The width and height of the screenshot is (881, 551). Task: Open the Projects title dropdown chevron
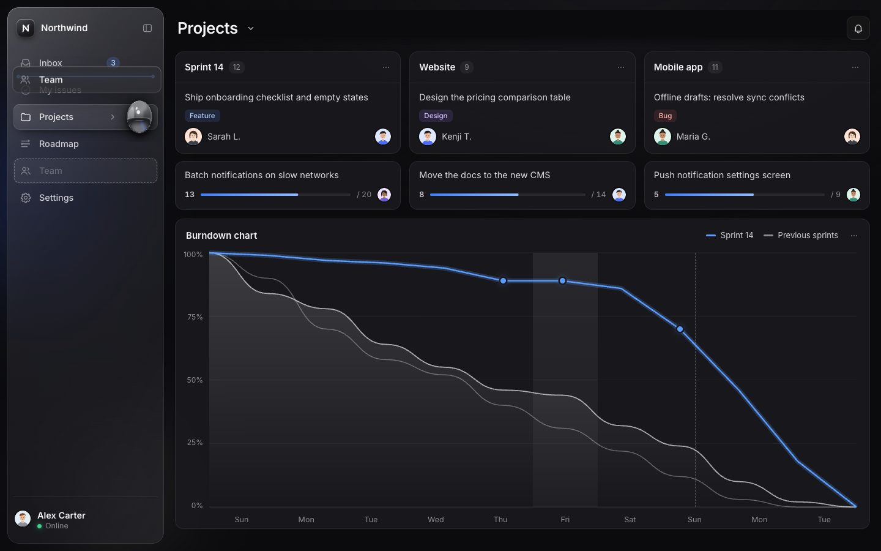coord(251,28)
